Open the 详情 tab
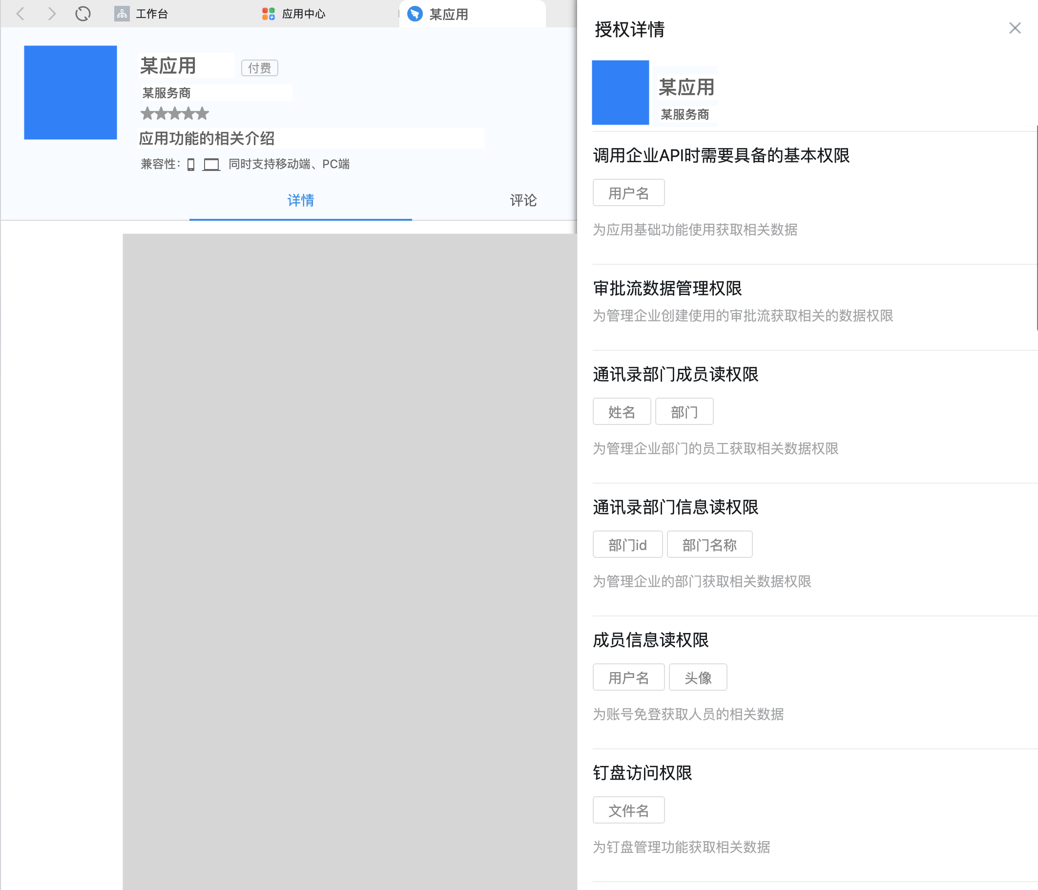The height and width of the screenshot is (890, 1038). (x=301, y=200)
